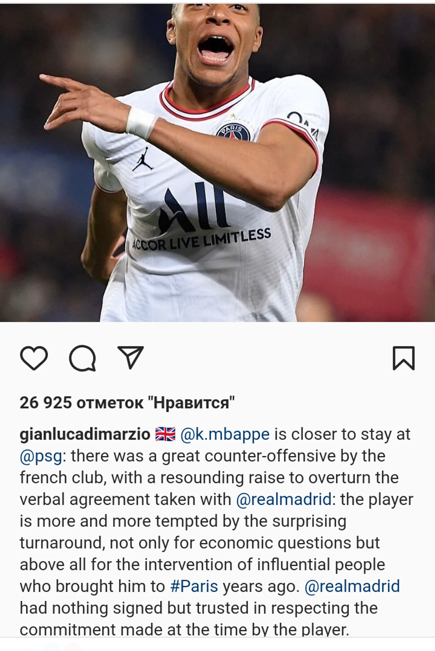Tap the caption line starting 'french club'
The height and width of the screenshot is (651, 435).
pos(209,478)
